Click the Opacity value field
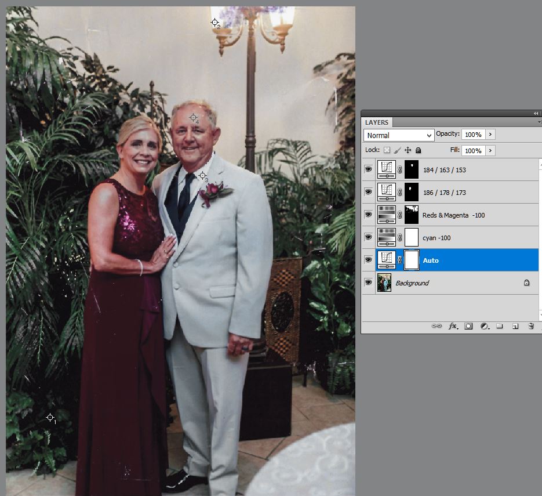Viewport: 542px width, 496px height. tap(473, 135)
